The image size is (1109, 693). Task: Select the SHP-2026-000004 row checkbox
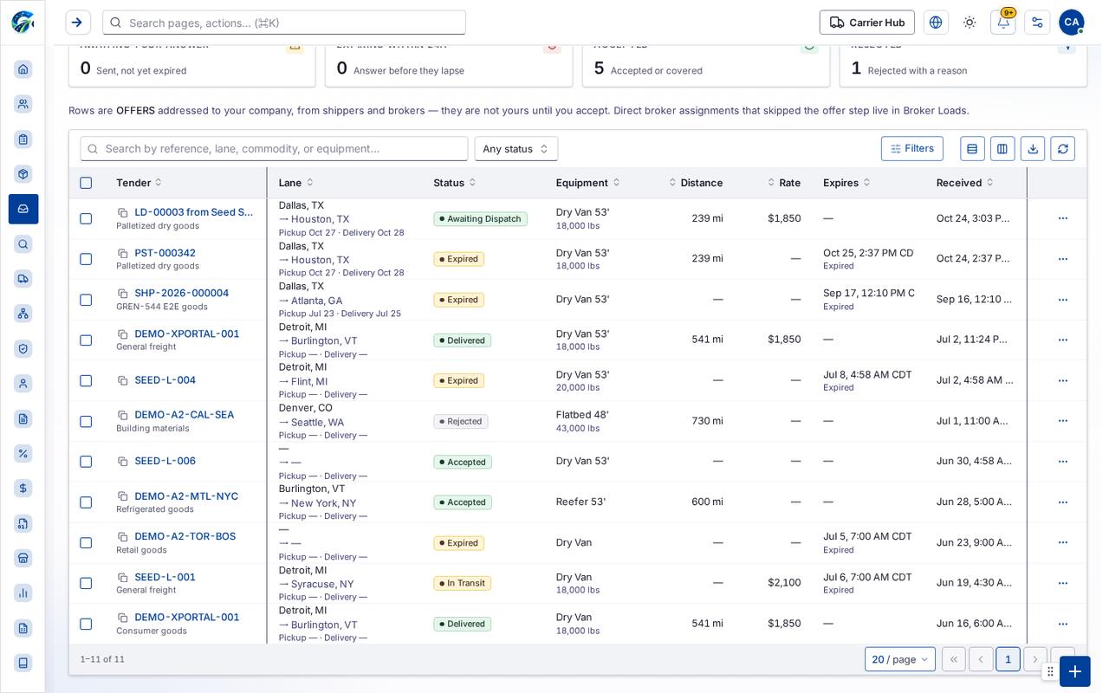pos(86,300)
